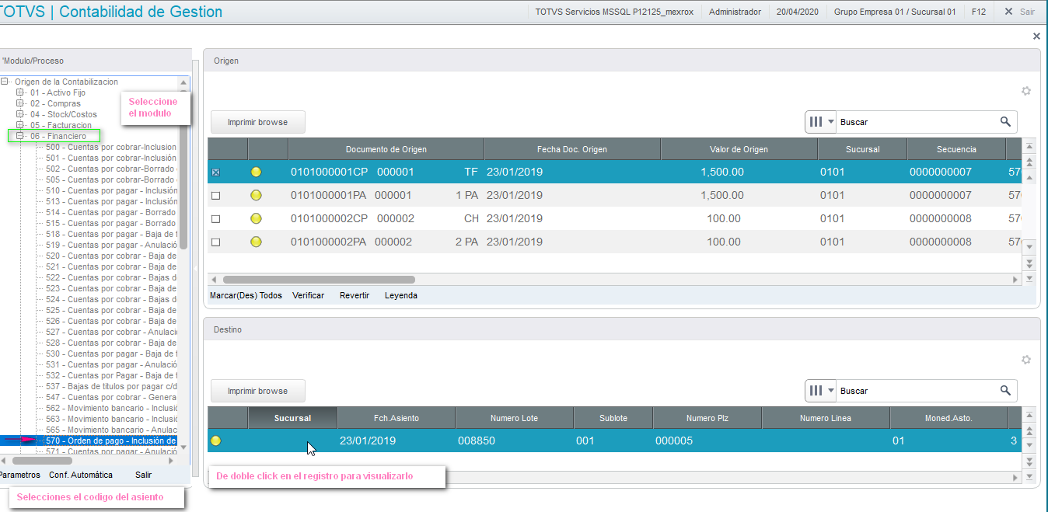Sort by Fecha Doc. Origen column header
This screenshot has height=512, width=1048.
click(572, 149)
